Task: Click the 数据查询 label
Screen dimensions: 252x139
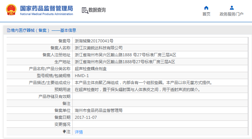Action: tap(97, 10)
